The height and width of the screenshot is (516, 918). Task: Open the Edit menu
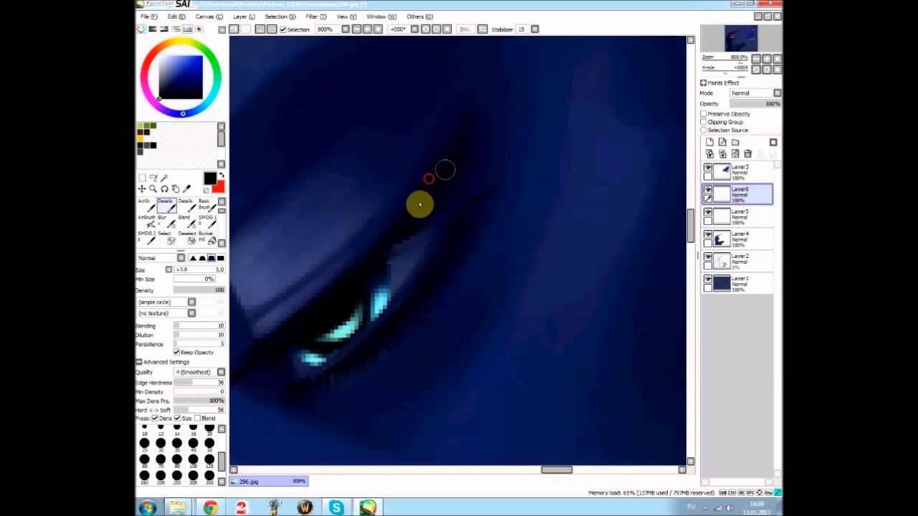click(x=176, y=16)
